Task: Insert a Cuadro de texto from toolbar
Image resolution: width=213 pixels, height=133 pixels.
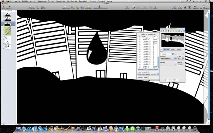Action: [x=65, y=7]
